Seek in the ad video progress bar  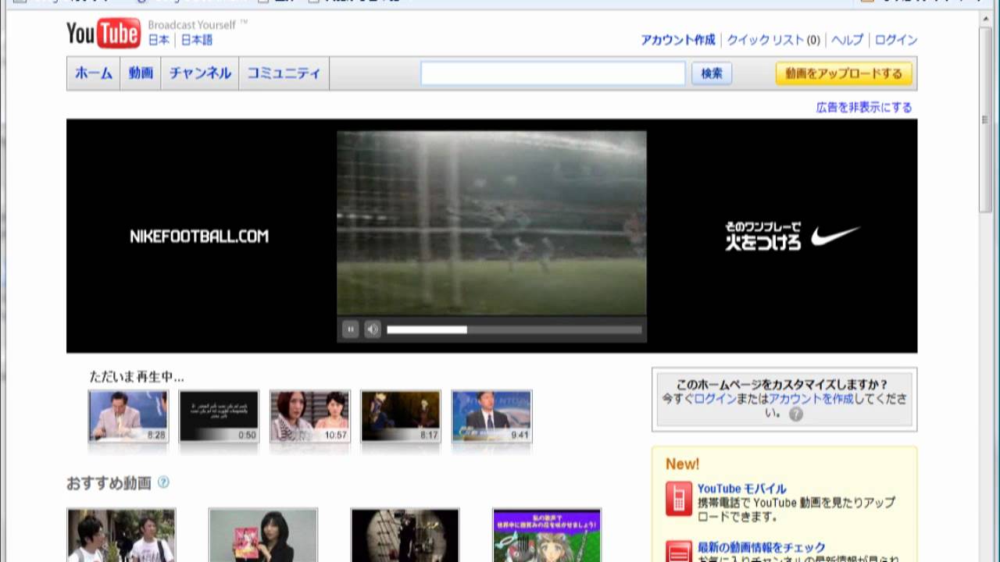pyautogui.click(x=514, y=329)
